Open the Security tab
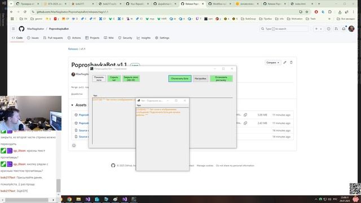This screenshot has width=361, height=203. pos(125,38)
